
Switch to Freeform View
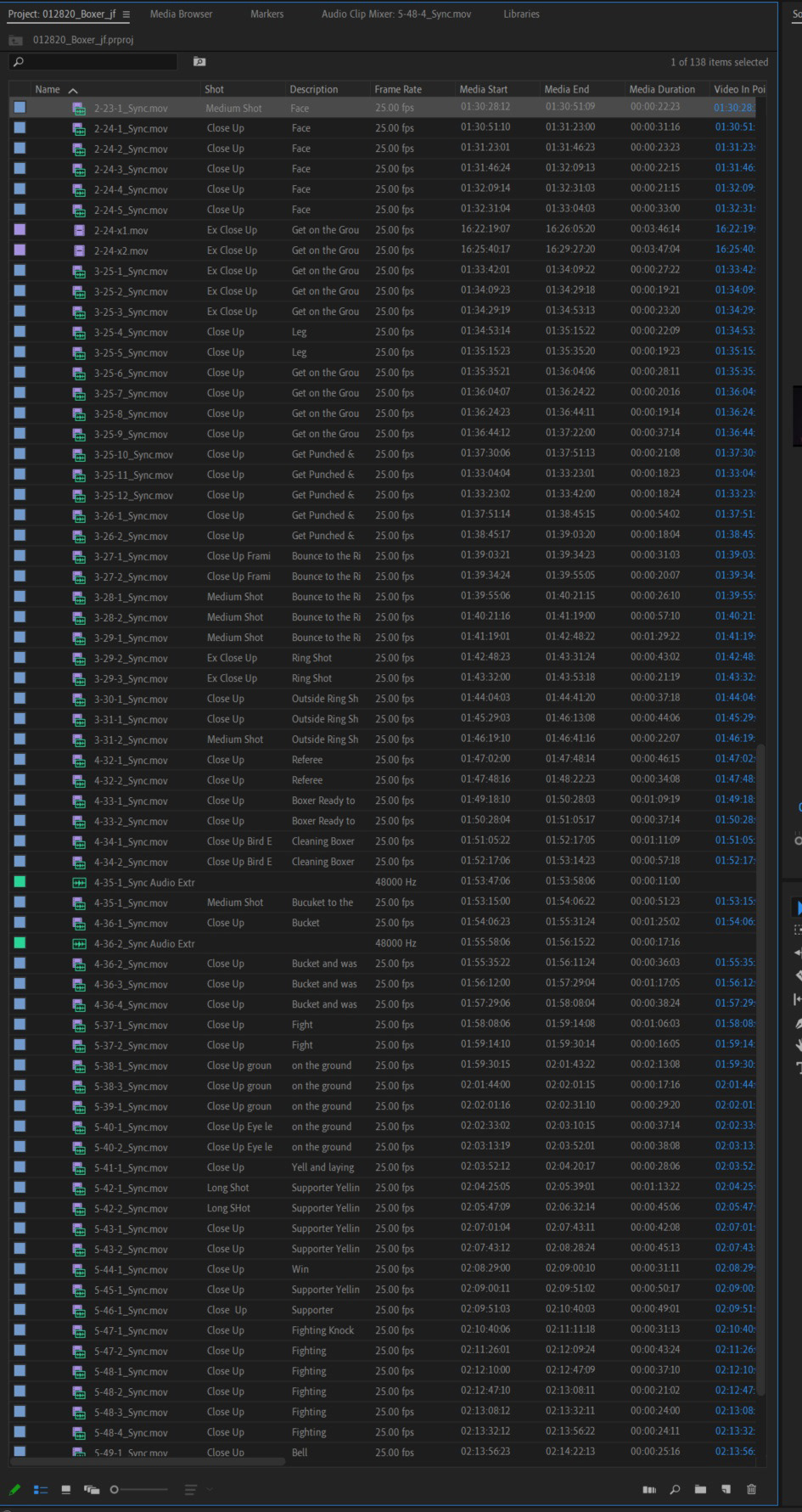point(91,1489)
